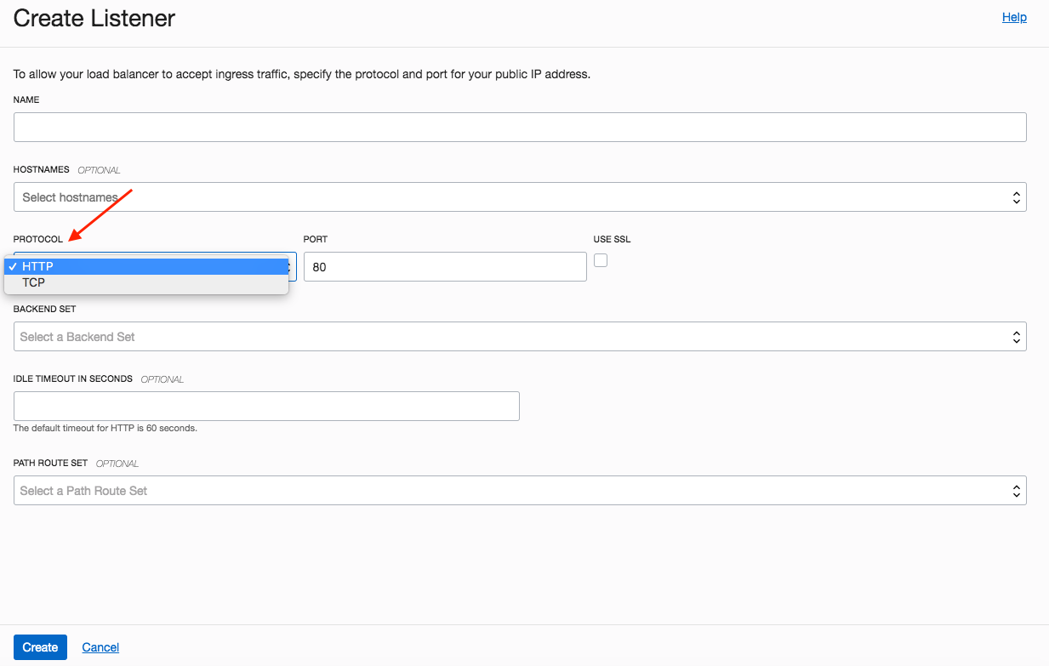Click the Cancel link

[x=100, y=647]
